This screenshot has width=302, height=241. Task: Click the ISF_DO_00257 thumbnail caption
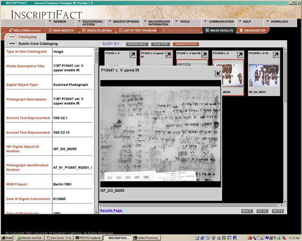[x=257, y=92]
